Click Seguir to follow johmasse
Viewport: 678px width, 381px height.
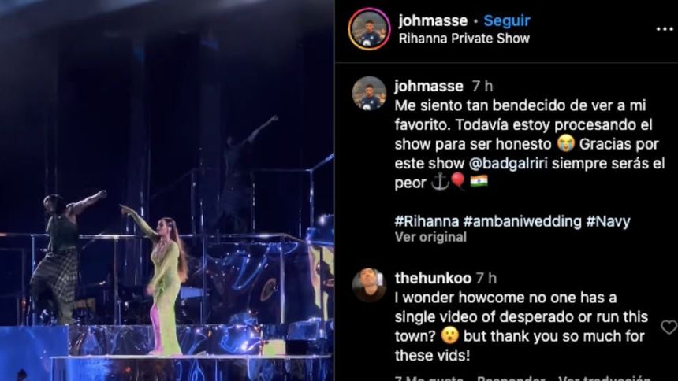click(x=507, y=20)
